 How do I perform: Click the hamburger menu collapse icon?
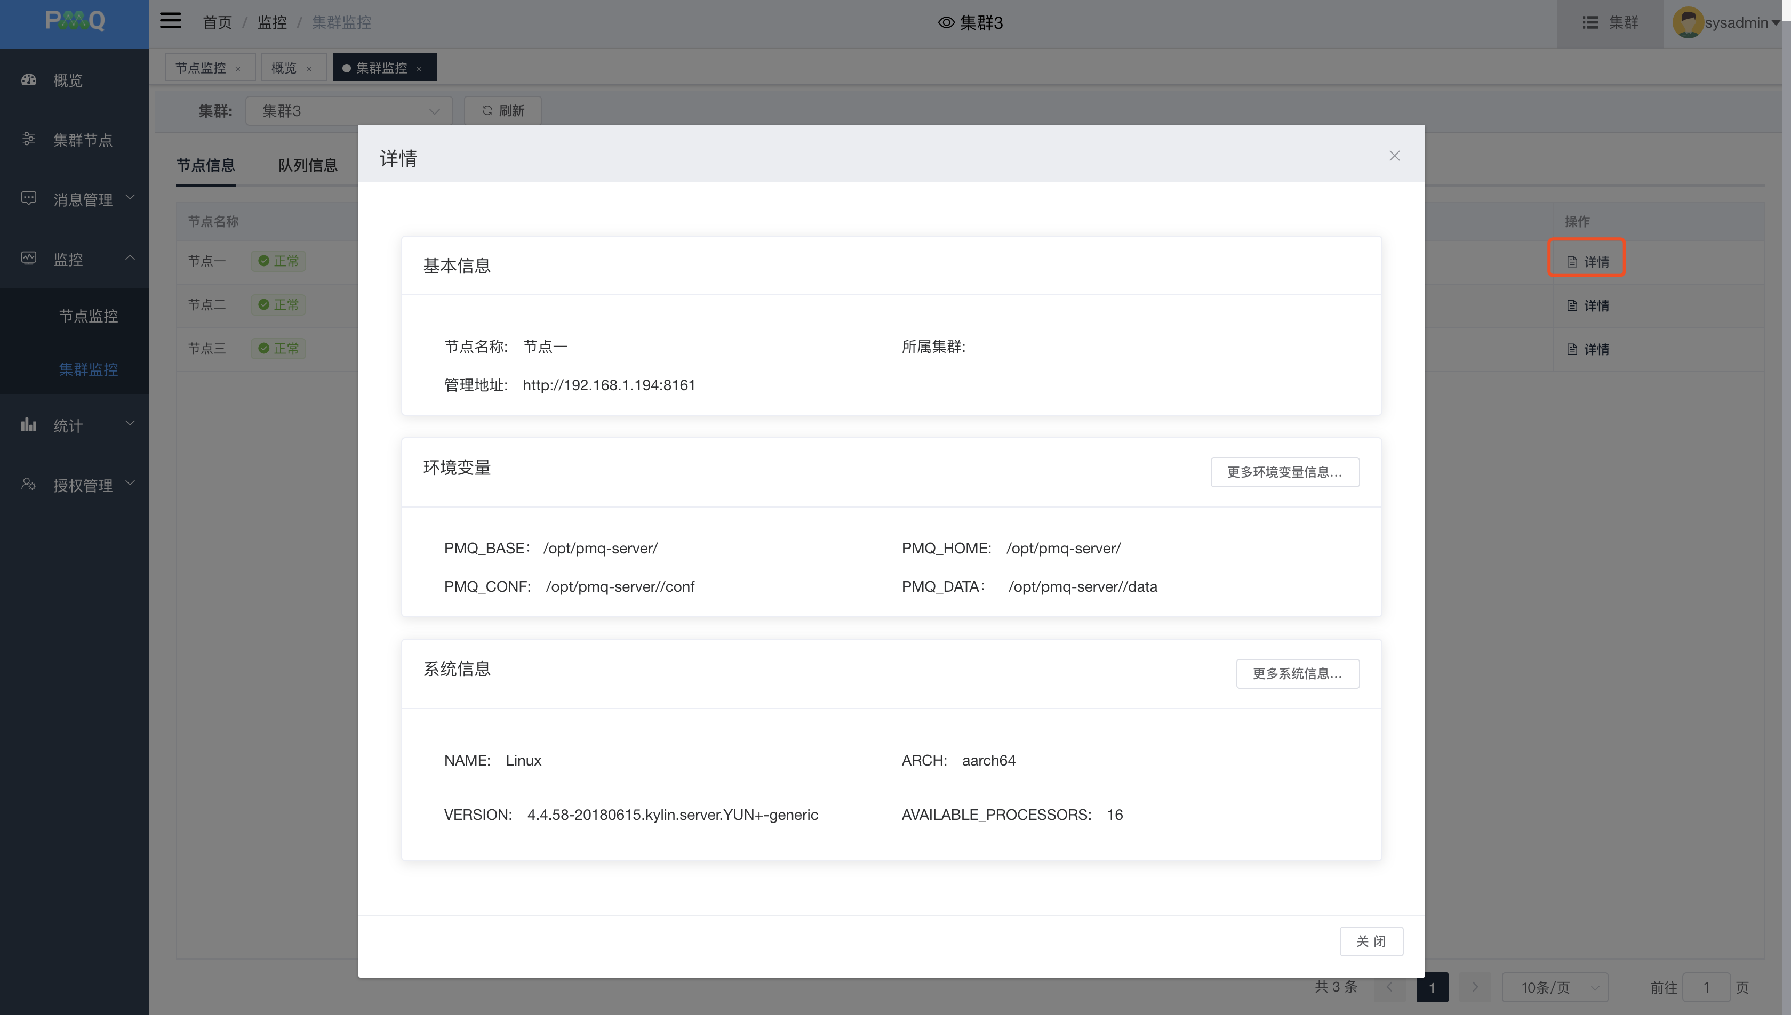coord(170,21)
